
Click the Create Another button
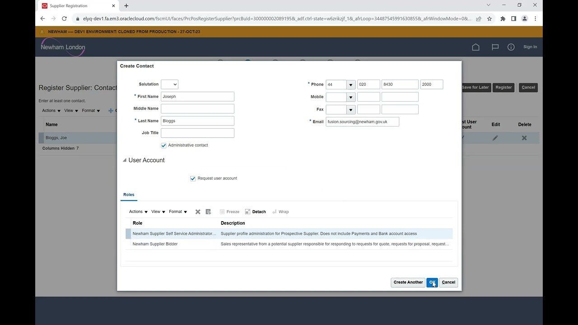point(408,283)
